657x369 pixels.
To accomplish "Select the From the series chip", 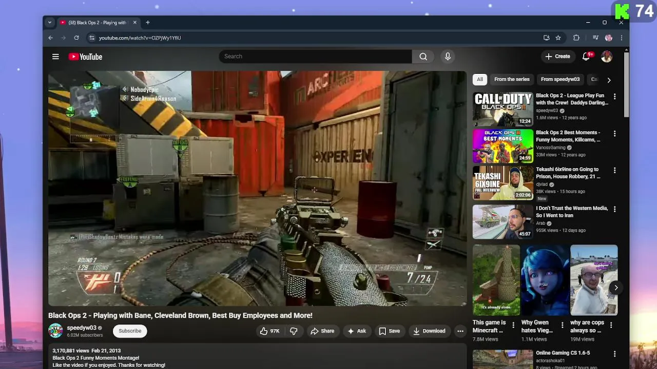I will (x=512, y=79).
